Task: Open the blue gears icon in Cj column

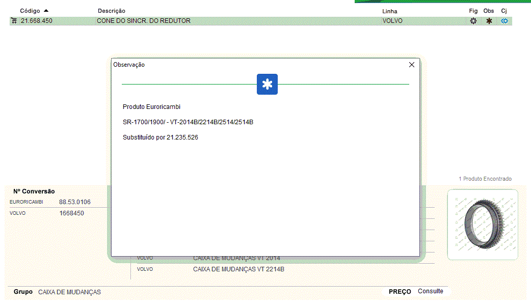Action: (505, 21)
